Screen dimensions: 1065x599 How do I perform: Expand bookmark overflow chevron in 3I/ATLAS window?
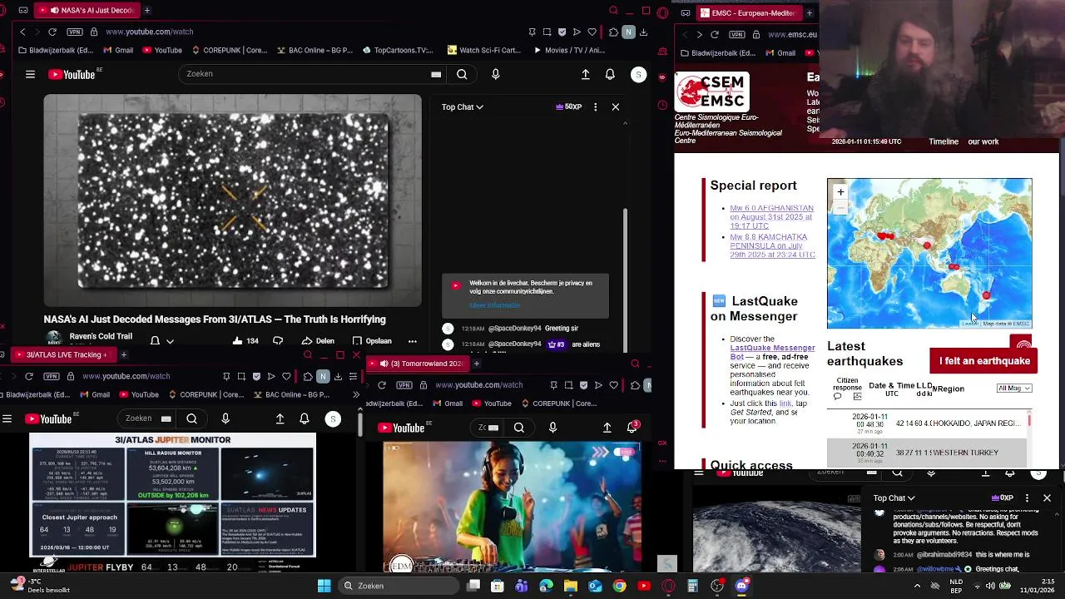pyautogui.click(x=357, y=394)
